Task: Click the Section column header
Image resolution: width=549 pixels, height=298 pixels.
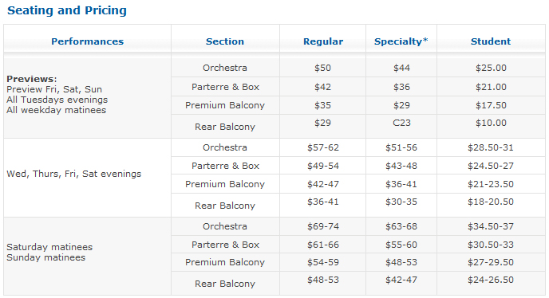Action: coord(225,41)
